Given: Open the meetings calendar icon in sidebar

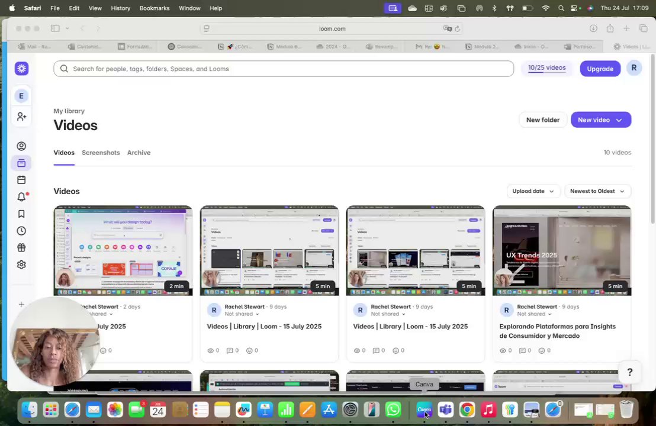Looking at the screenshot, I should [21, 180].
